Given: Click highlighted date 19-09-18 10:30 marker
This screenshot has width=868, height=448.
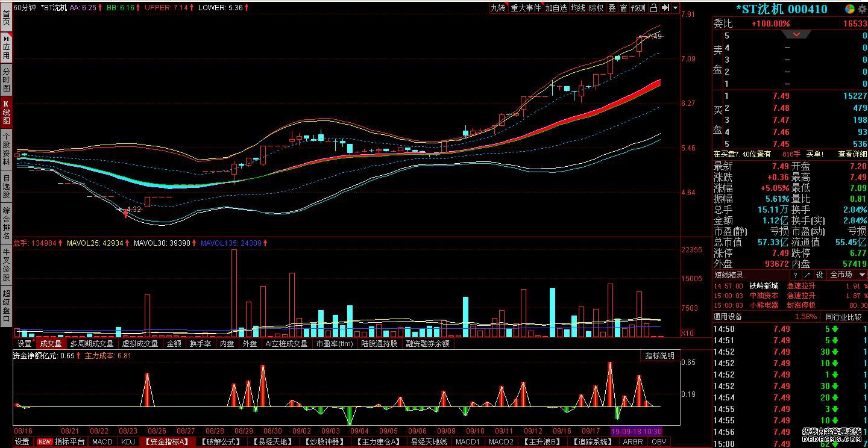Looking at the screenshot, I should click(637, 431).
